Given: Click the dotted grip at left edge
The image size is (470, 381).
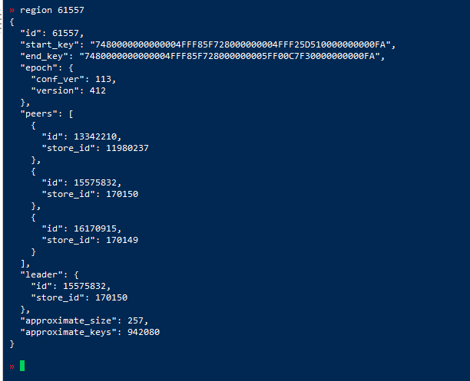Looking at the screenshot, I should pyautogui.click(x=1, y=21).
